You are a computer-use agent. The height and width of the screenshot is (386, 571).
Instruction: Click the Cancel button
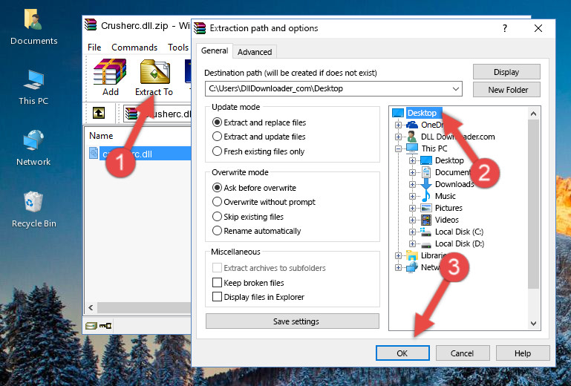463,353
